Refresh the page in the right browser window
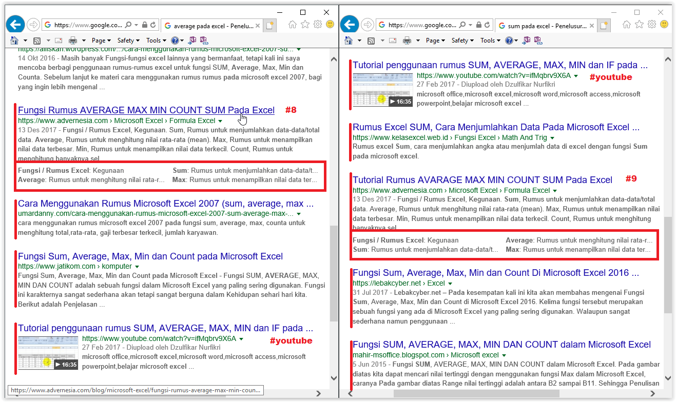Viewport: 676px width, 402px height. [x=487, y=25]
